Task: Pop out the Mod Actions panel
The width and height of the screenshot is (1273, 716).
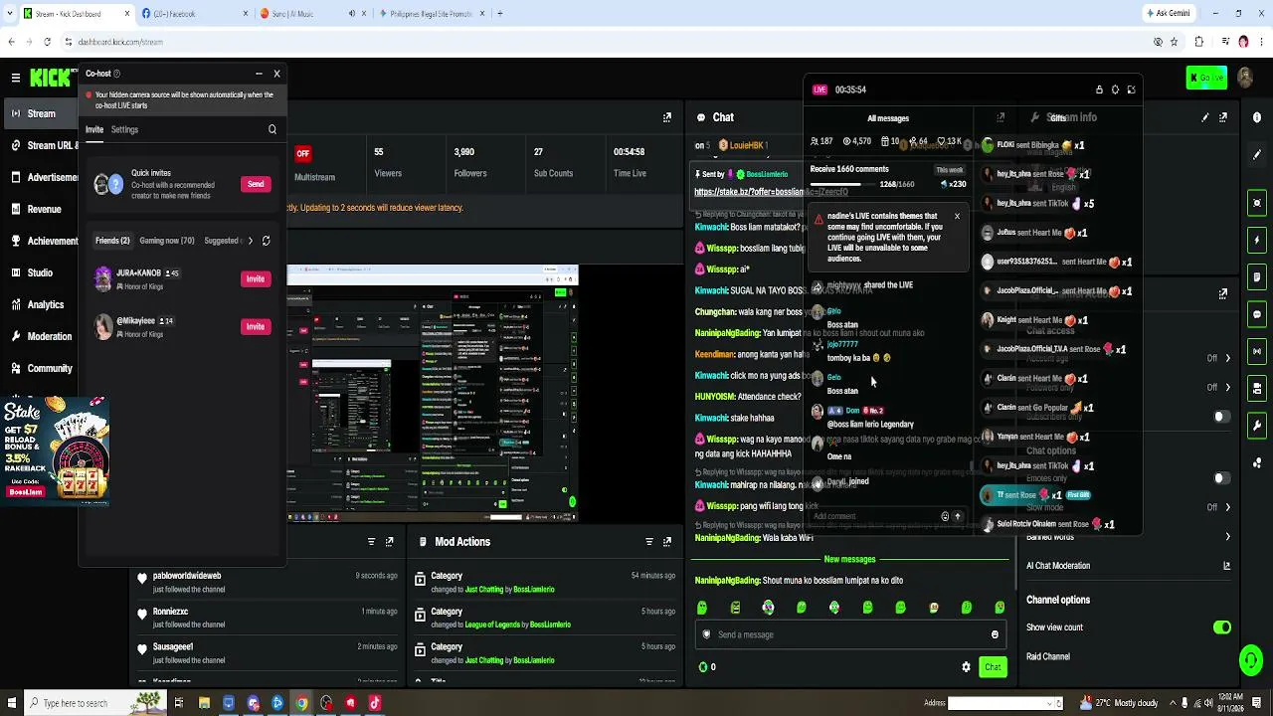Action: click(667, 542)
